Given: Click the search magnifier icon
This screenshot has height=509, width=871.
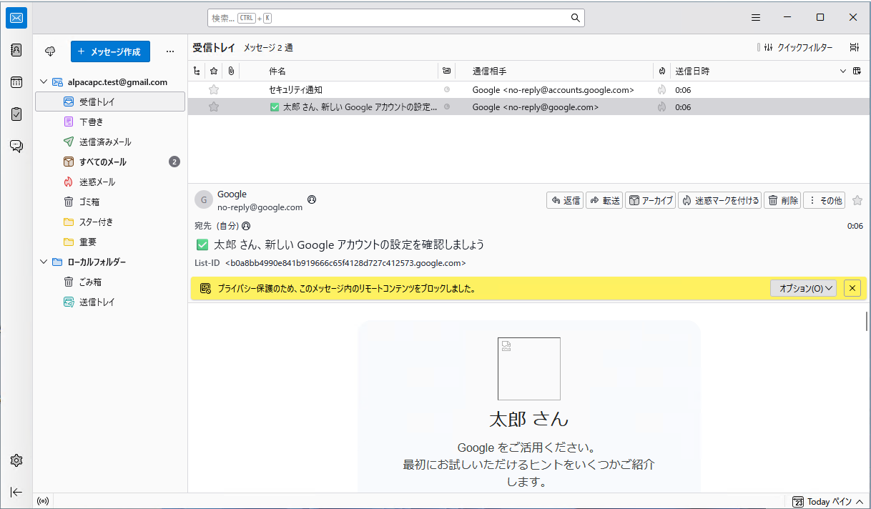Looking at the screenshot, I should click(575, 18).
